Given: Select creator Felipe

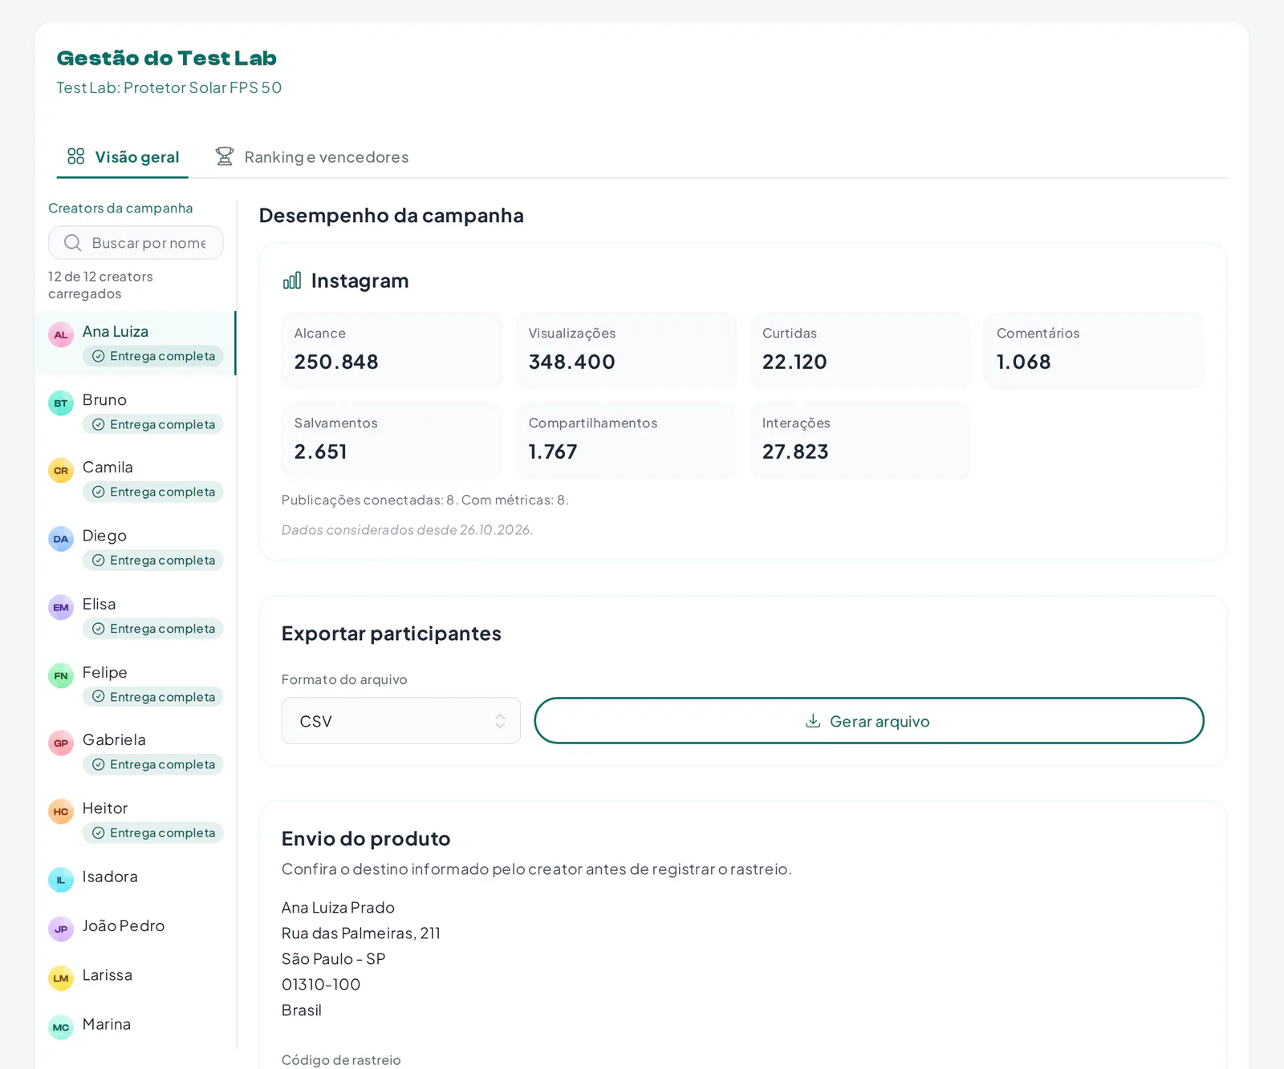Looking at the screenshot, I should (x=135, y=684).
